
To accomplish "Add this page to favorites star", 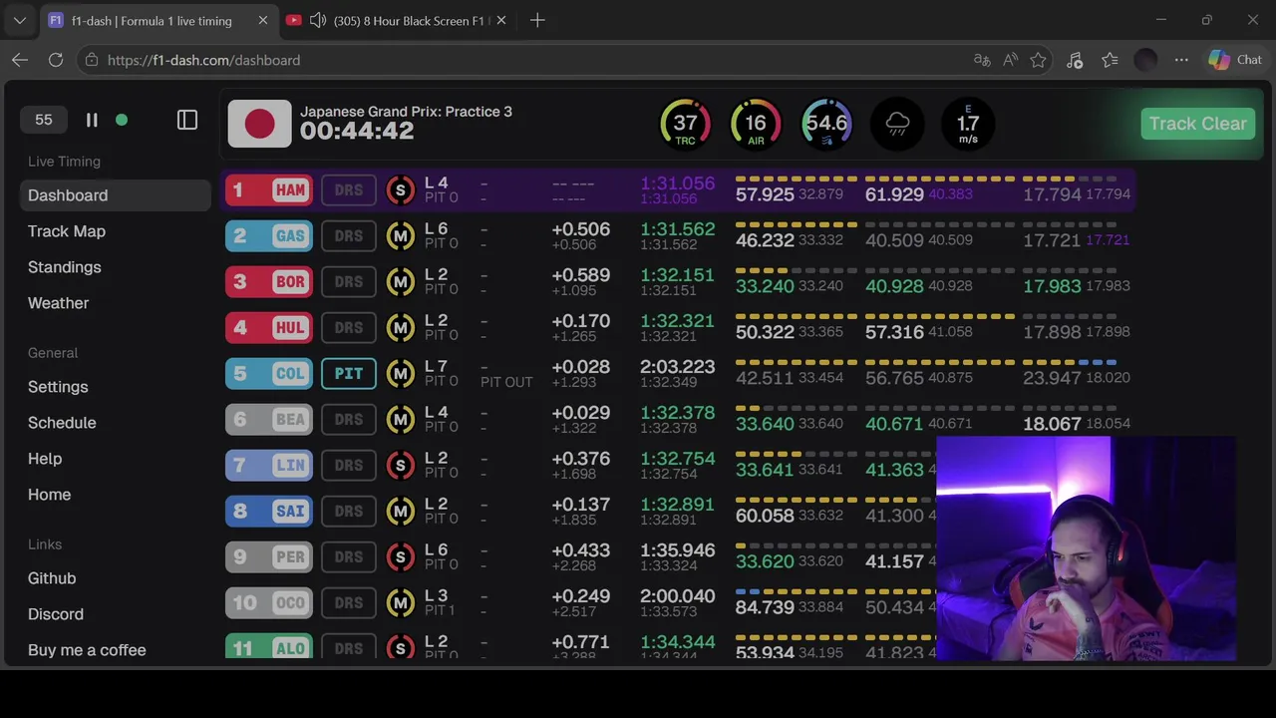I will tap(1038, 60).
